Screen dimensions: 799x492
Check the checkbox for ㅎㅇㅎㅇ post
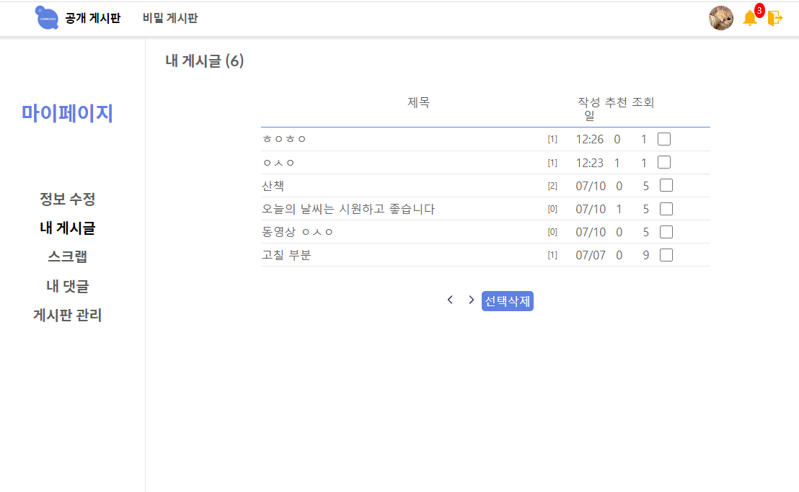point(664,138)
